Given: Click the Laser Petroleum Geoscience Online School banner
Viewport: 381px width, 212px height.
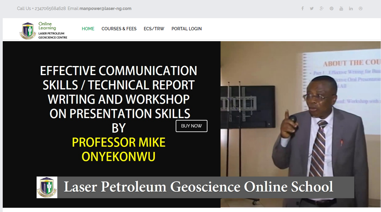Looking at the screenshot, I should click(195, 187).
